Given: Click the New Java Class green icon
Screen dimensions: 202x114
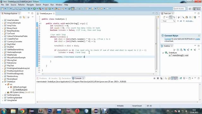Looking at the screenshot, I should click(50, 9).
